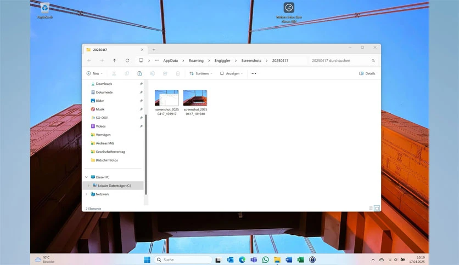Select the 20250417 Explorer tab
This screenshot has height=265, width=459.
115,50
